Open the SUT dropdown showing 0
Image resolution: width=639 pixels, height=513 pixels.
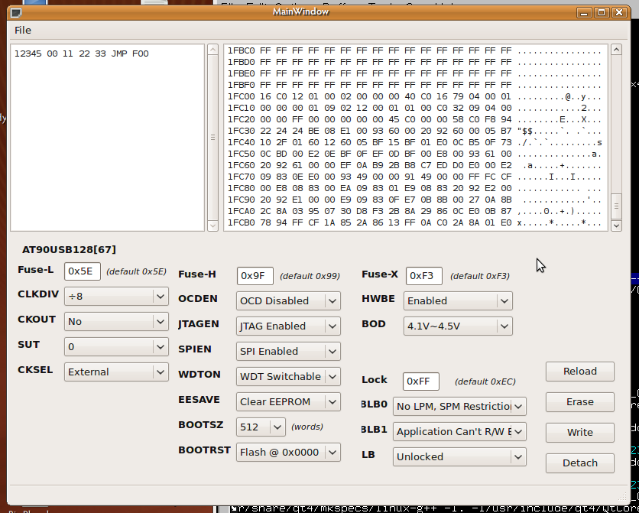pyautogui.click(x=116, y=347)
